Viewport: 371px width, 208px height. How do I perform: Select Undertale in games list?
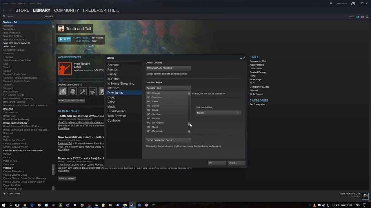click(x=8, y=109)
